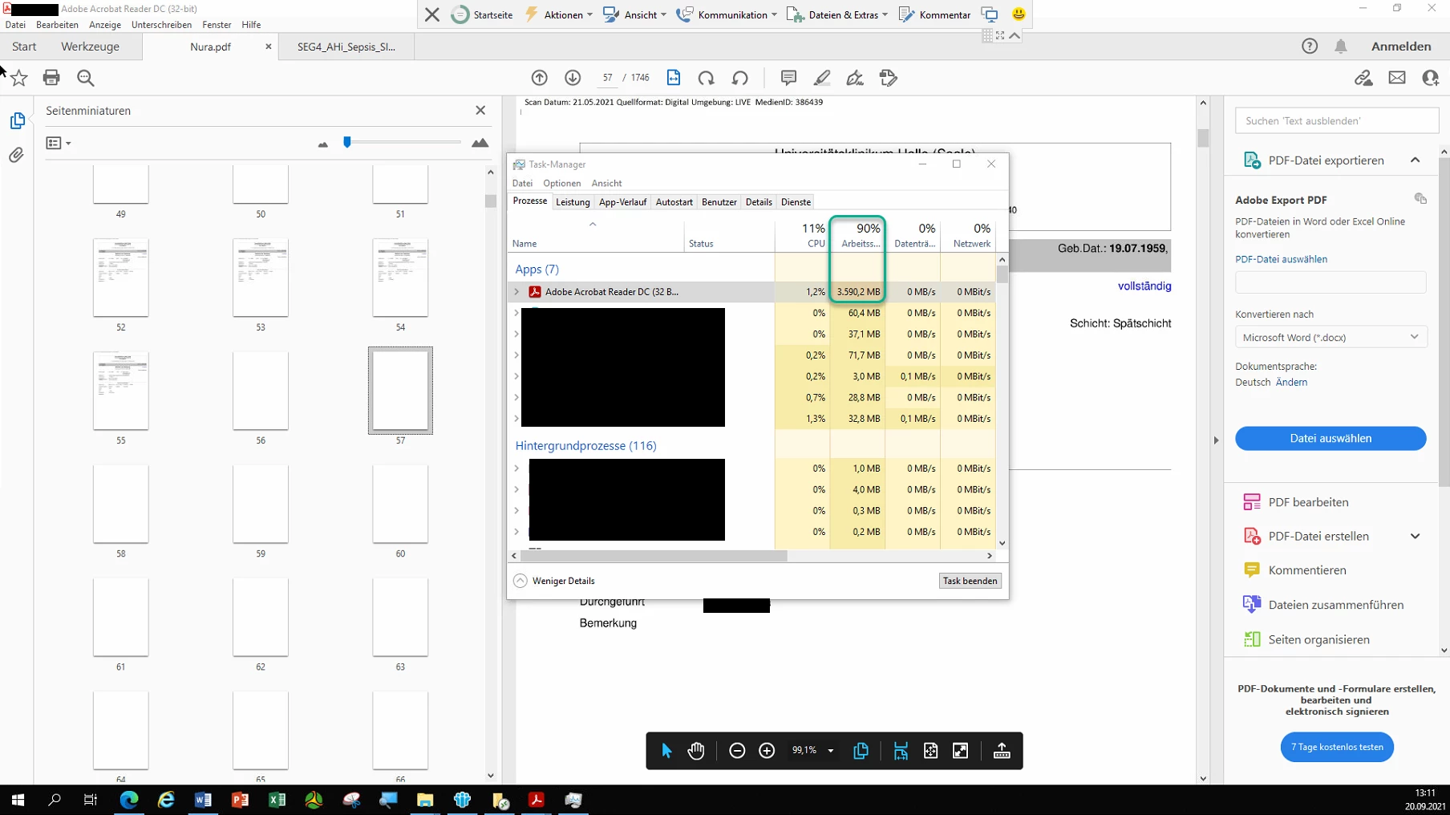Screen dimensions: 1450x815
Task: Open Acrobat help question mark icon
Action: (x=1310, y=47)
